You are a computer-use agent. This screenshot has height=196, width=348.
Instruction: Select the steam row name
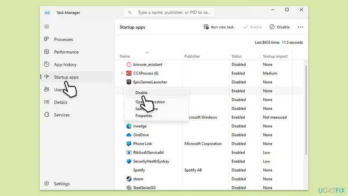[x=138, y=179]
